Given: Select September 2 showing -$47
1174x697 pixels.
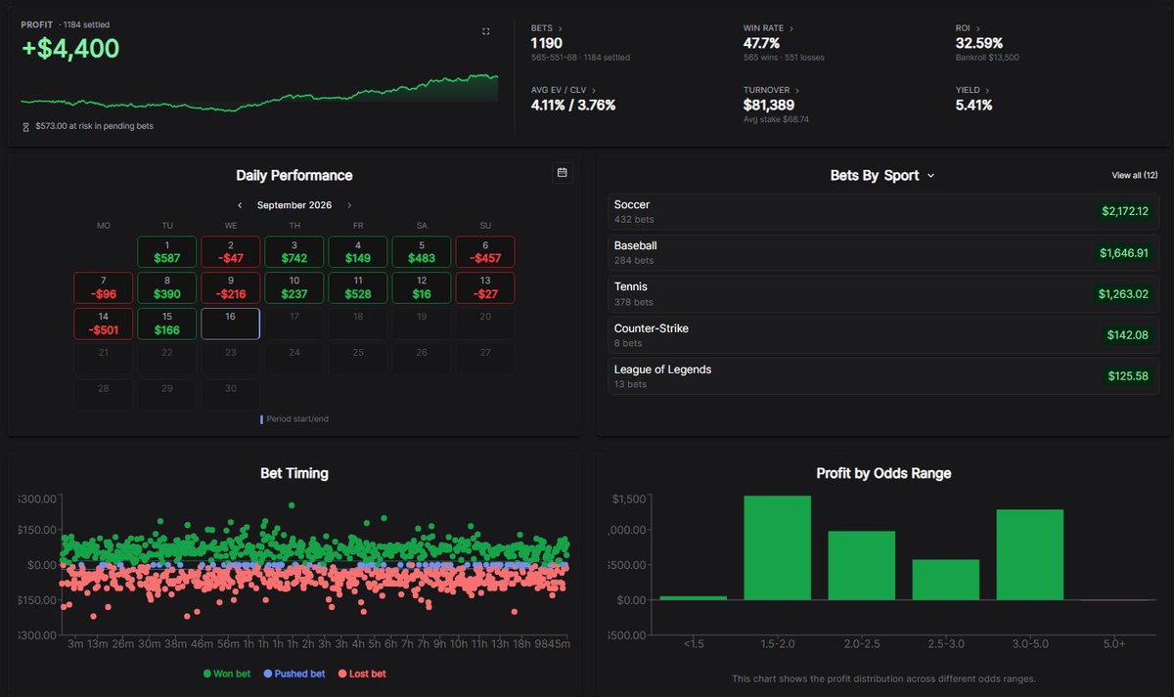Looking at the screenshot, I should point(231,251).
